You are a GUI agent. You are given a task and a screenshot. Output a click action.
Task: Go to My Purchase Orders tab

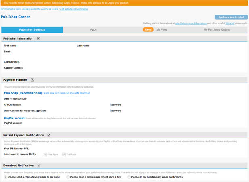(x=216, y=30)
